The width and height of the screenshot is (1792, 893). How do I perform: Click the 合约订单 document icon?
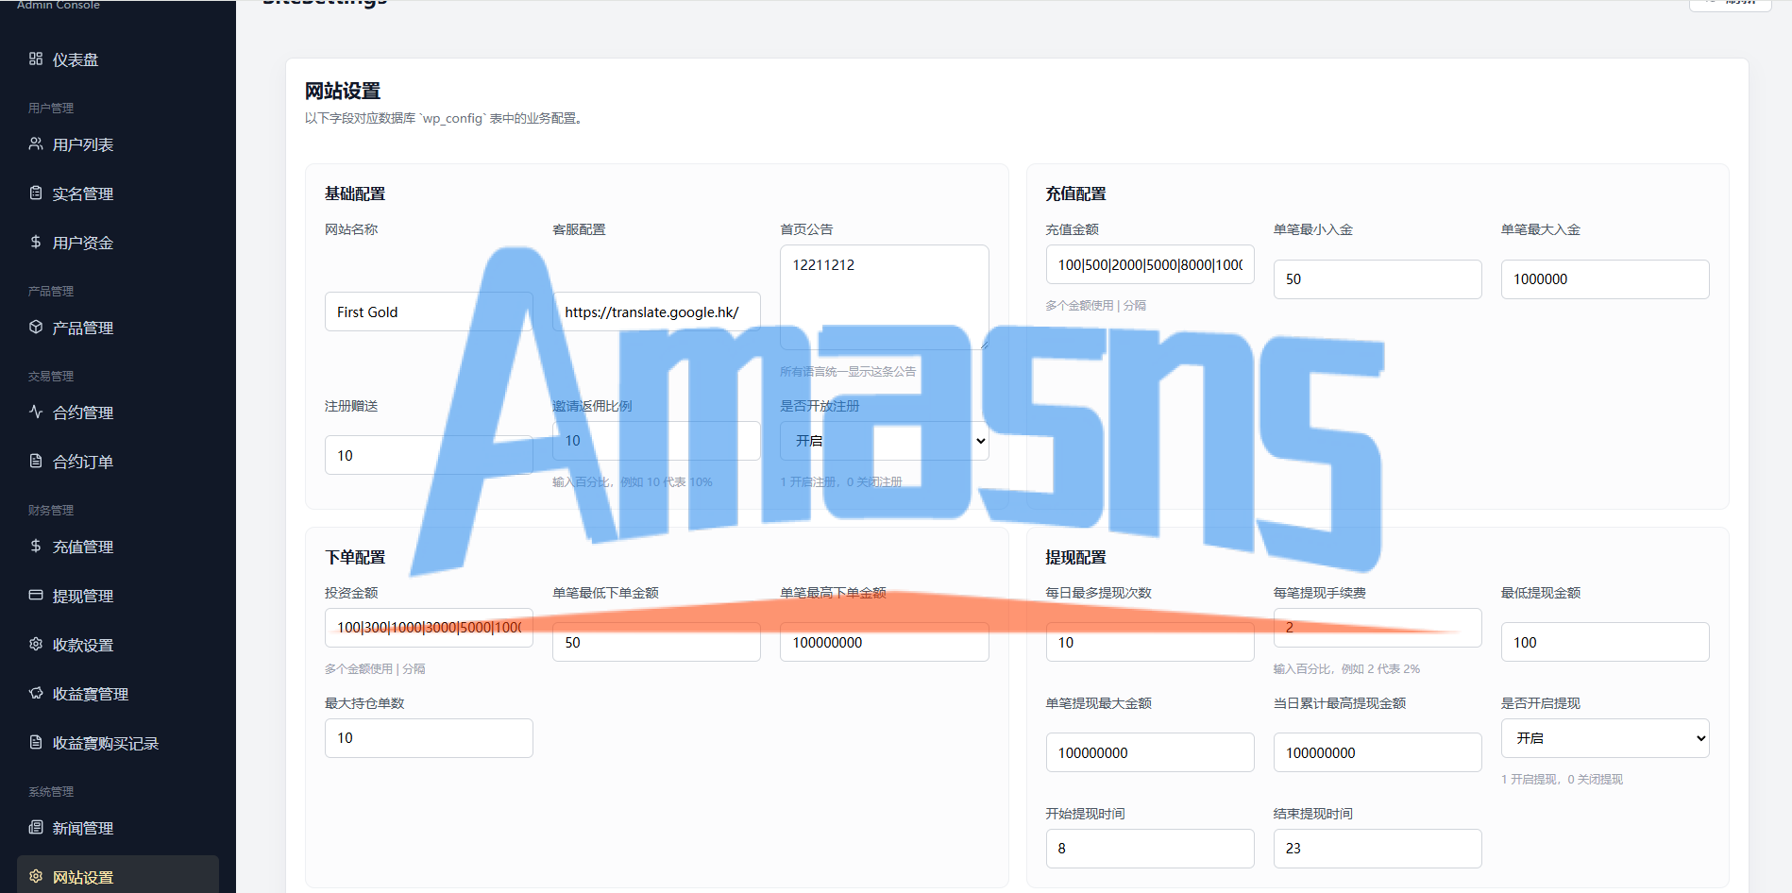(36, 461)
